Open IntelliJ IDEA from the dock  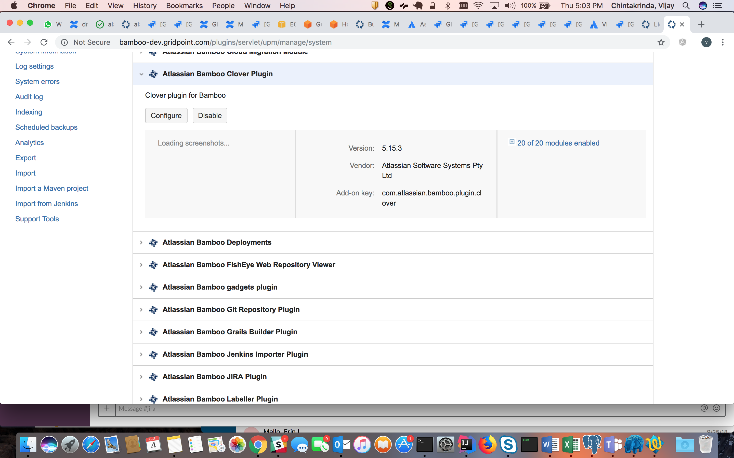466,445
